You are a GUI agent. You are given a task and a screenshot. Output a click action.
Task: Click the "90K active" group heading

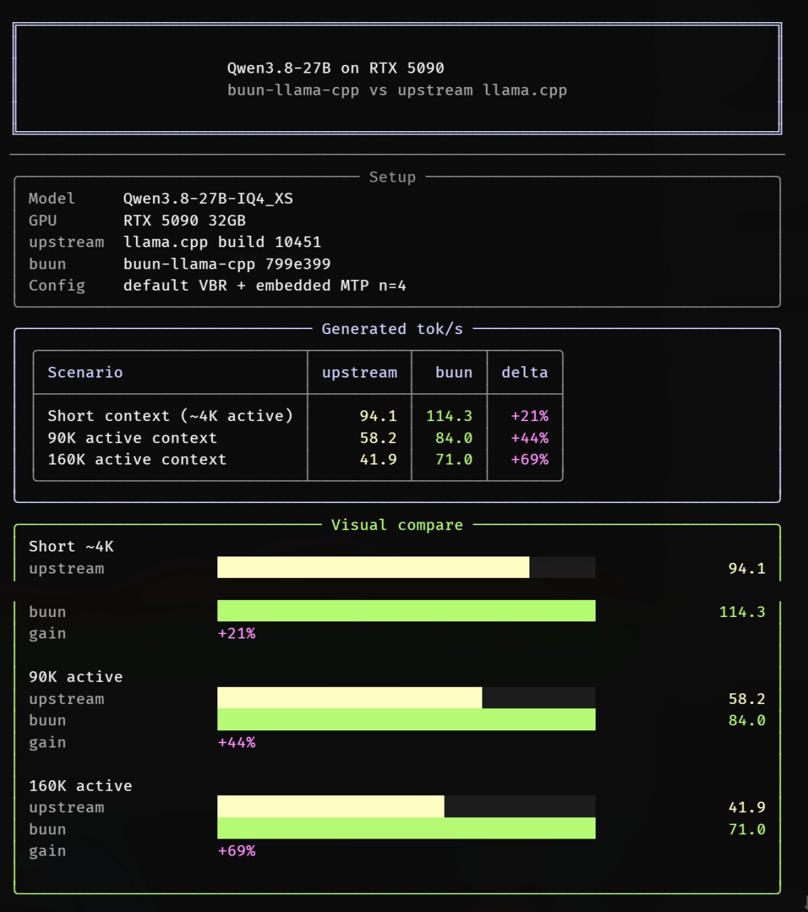point(76,677)
